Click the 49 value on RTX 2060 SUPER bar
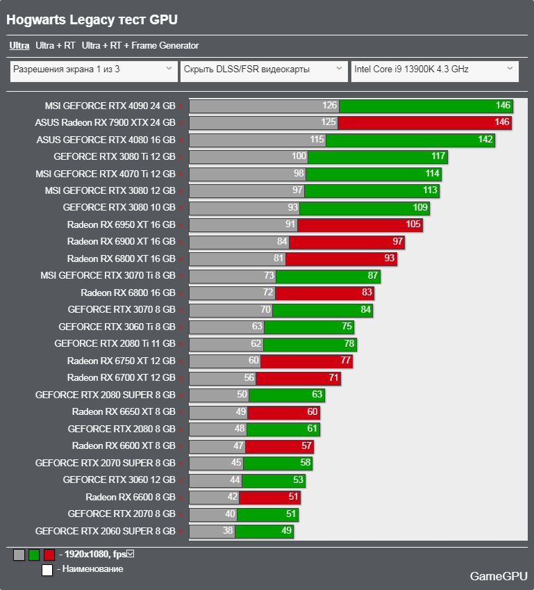The height and width of the screenshot is (590, 534). click(287, 530)
